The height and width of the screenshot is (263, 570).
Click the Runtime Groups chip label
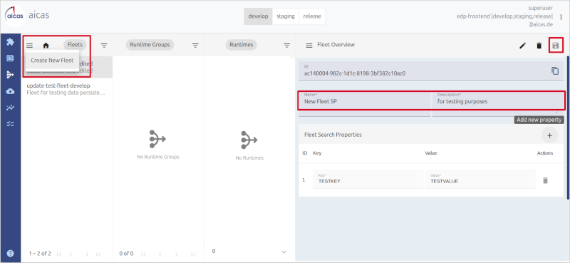coord(150,45)
